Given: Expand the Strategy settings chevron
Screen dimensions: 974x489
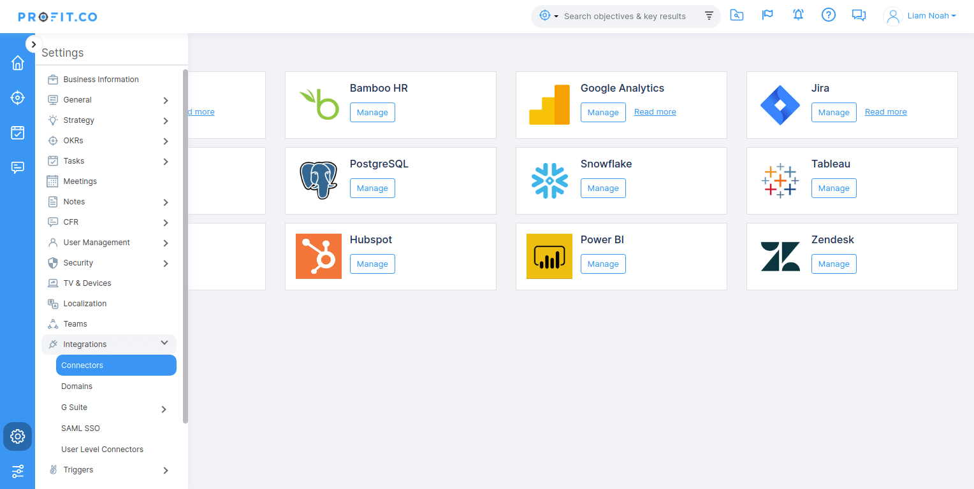Looking at the screenshot, I should tap(166, 120).
